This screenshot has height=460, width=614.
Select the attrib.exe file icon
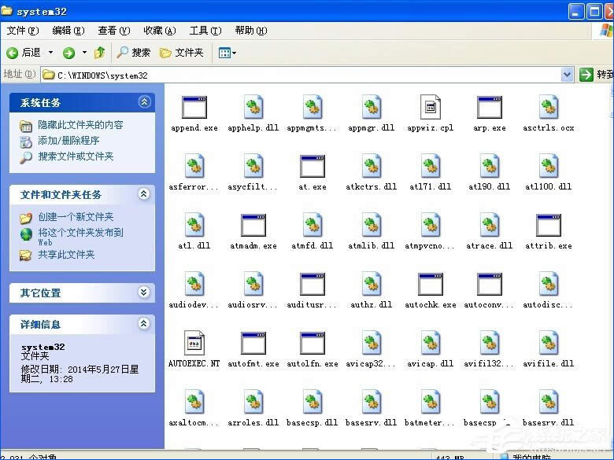[548, 226]
